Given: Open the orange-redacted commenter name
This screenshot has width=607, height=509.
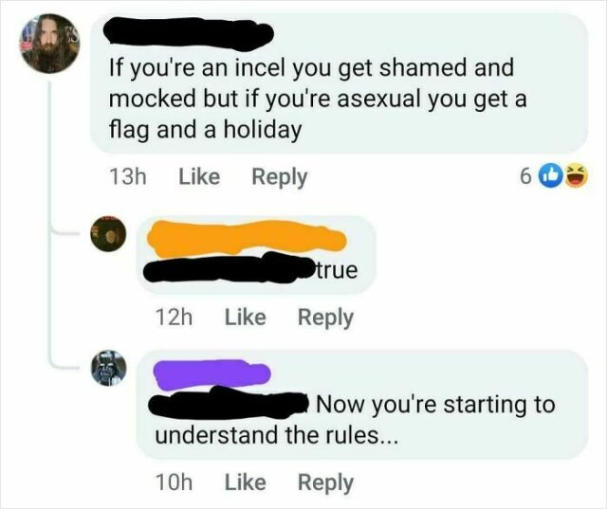Looking at the screenshot, I should click(247, 239).
